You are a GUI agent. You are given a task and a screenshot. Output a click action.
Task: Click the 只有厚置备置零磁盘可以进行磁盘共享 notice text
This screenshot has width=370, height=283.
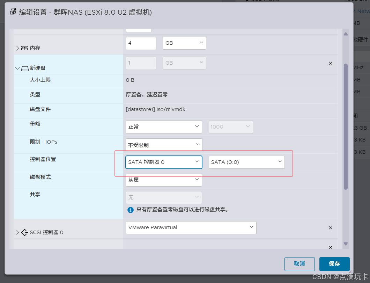pos(182,210)
